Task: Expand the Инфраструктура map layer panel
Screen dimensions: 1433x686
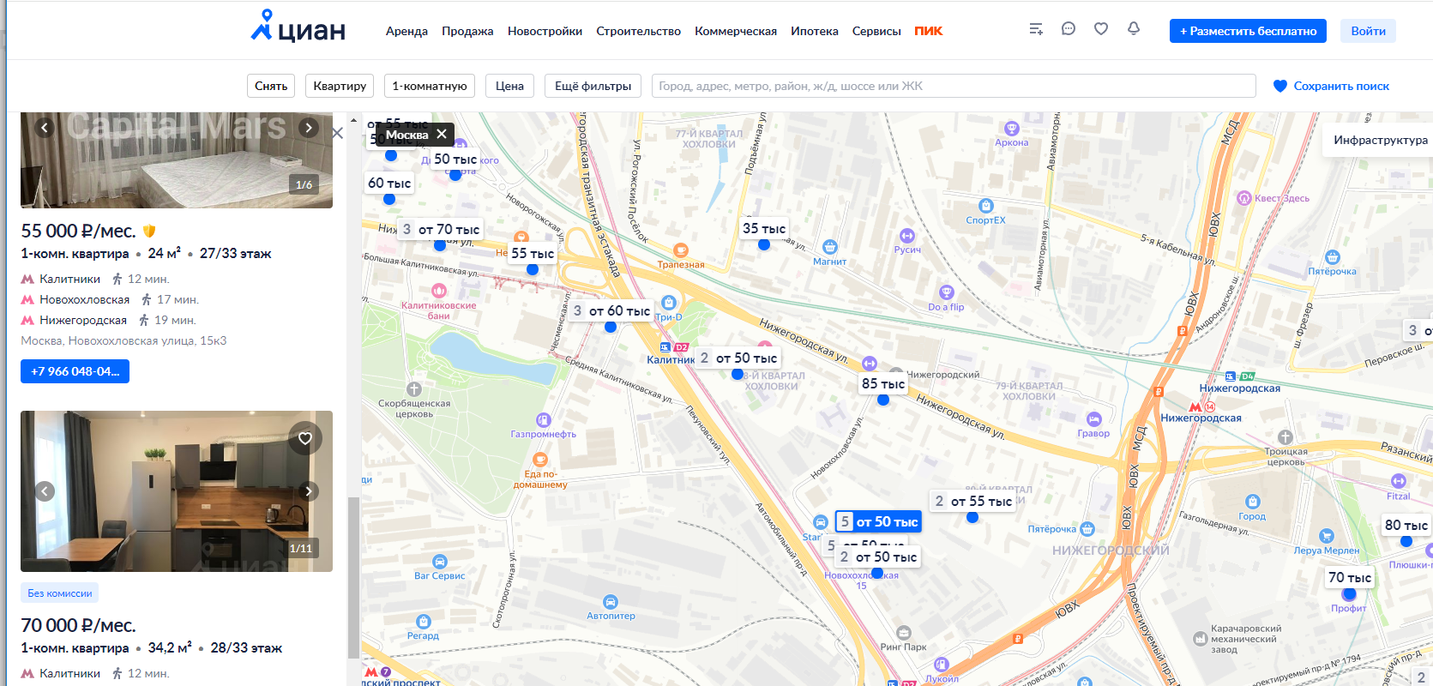Action: 1380,140
